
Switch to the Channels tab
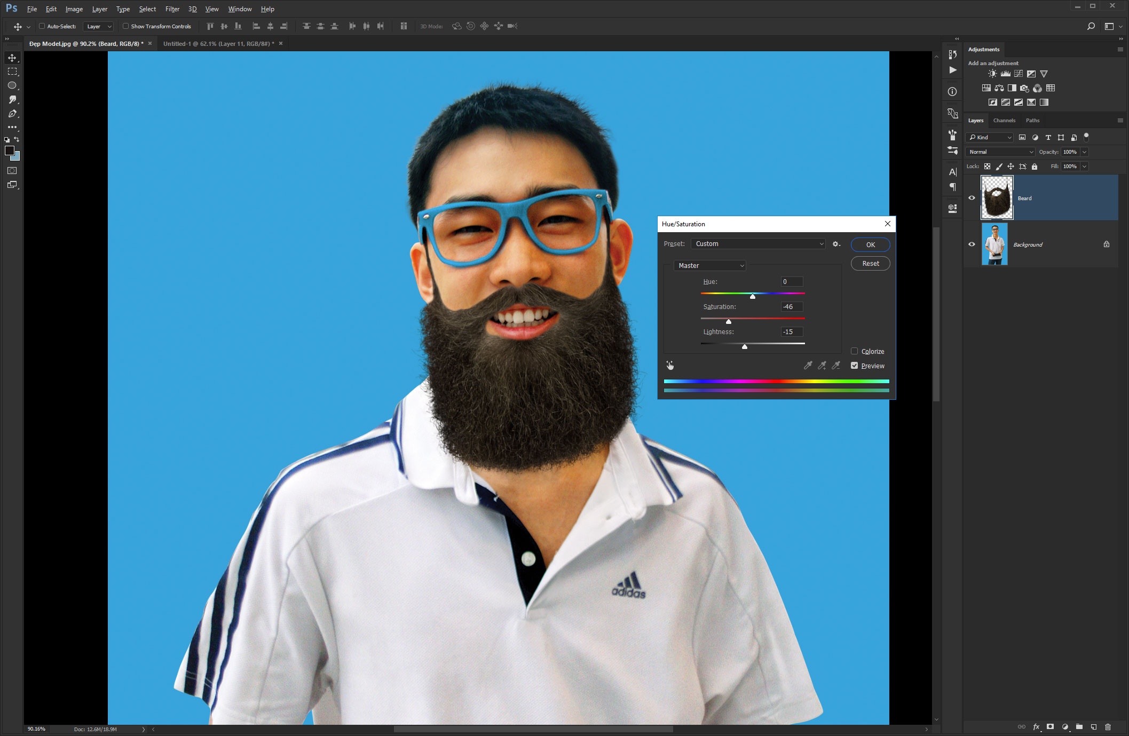(x=1004, y=121)
